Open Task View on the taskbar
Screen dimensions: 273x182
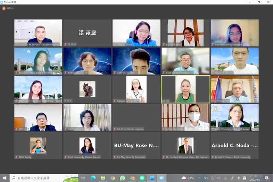click(x=83, y=178)
